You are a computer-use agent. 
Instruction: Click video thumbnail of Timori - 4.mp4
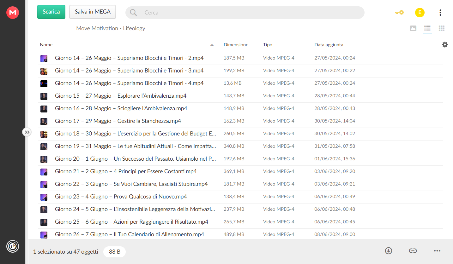[x=44, y=83]
